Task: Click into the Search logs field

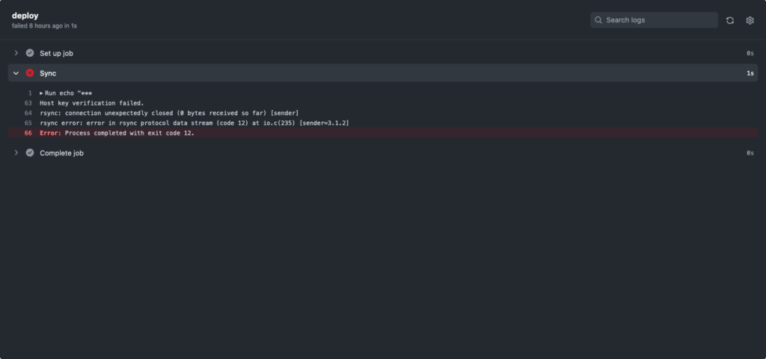Action: (x=654, y=20)
